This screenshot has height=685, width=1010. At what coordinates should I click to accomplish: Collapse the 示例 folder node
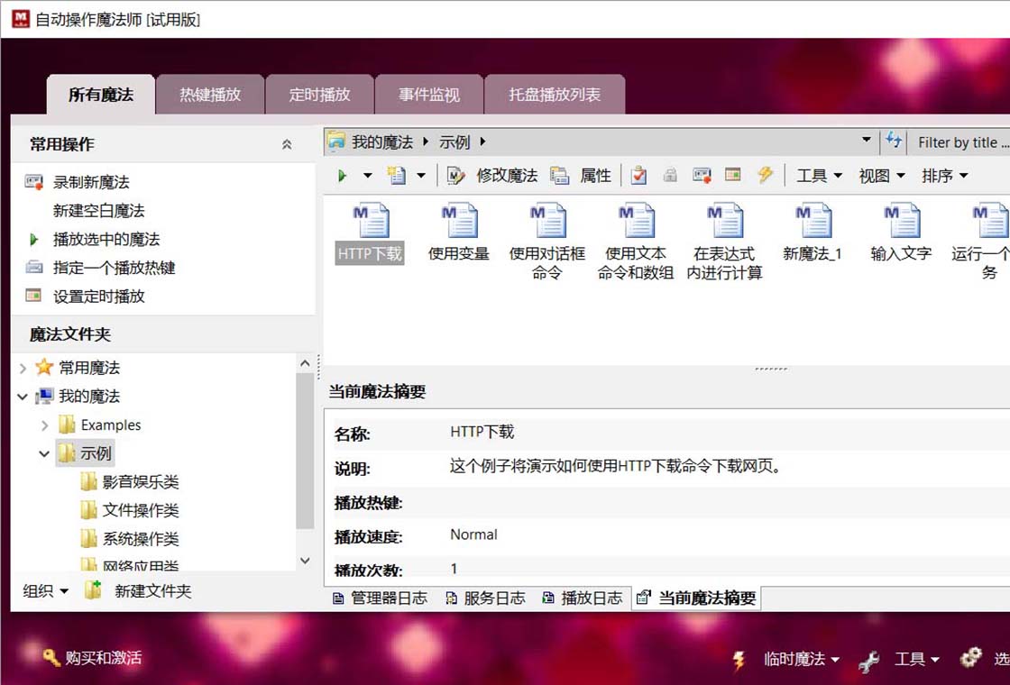44,453
